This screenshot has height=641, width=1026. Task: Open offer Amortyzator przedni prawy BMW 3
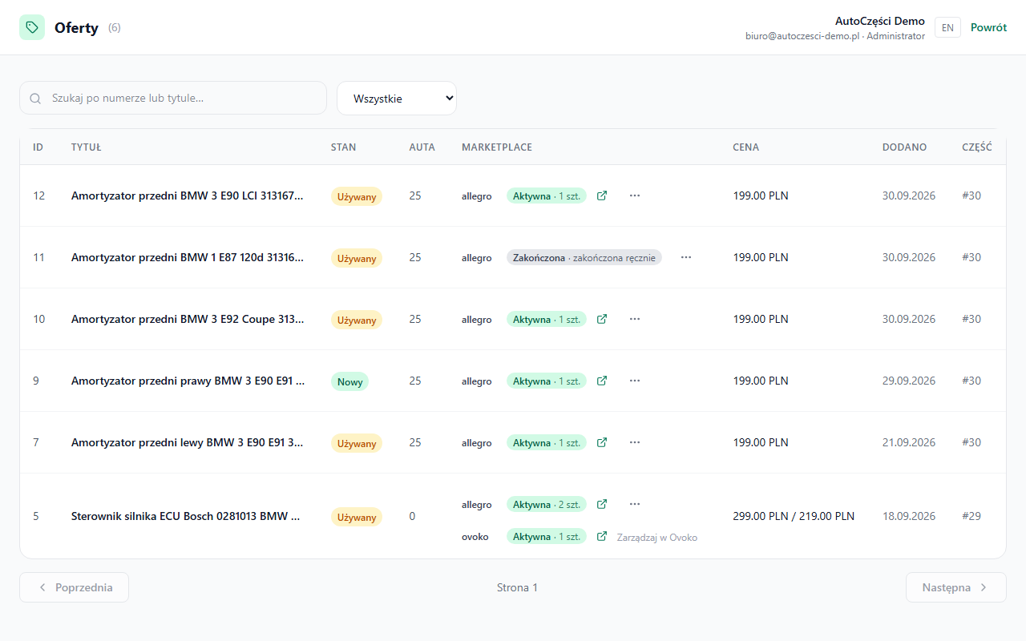tap(188, 381)
